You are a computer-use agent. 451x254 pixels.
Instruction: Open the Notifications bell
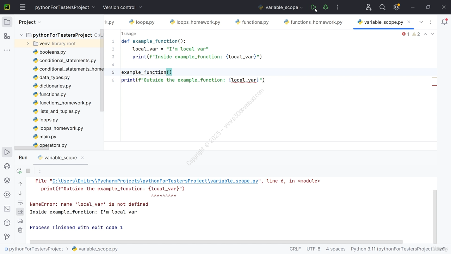(x=444, y=22)
